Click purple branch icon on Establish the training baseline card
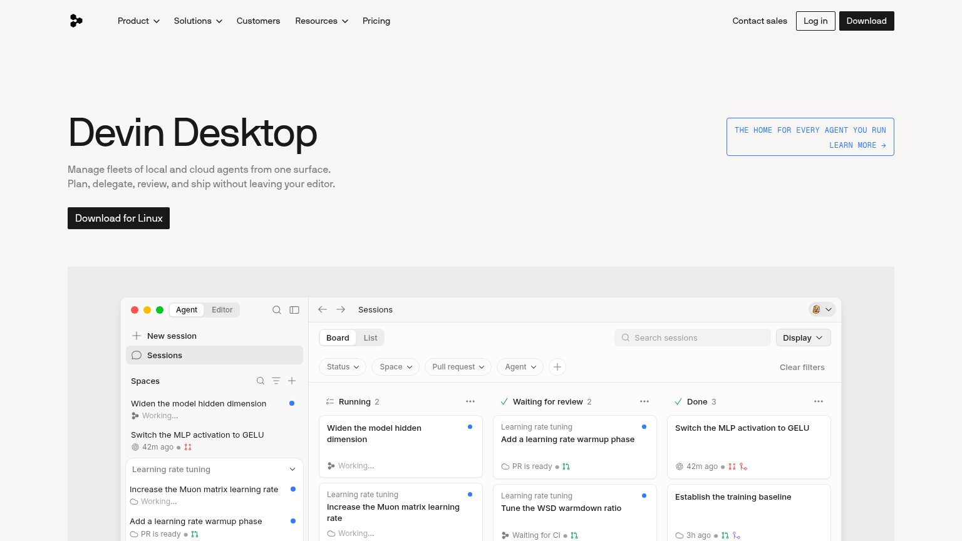962x541 pixels. [737, 535]
